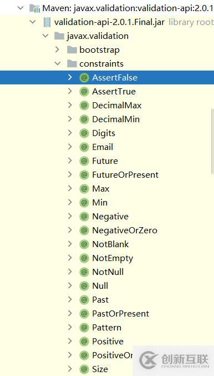The width and height of the screenshot is (214, 376).
Task: Select the FutureOrPresent annotation
Action: (x=125, y=175)
